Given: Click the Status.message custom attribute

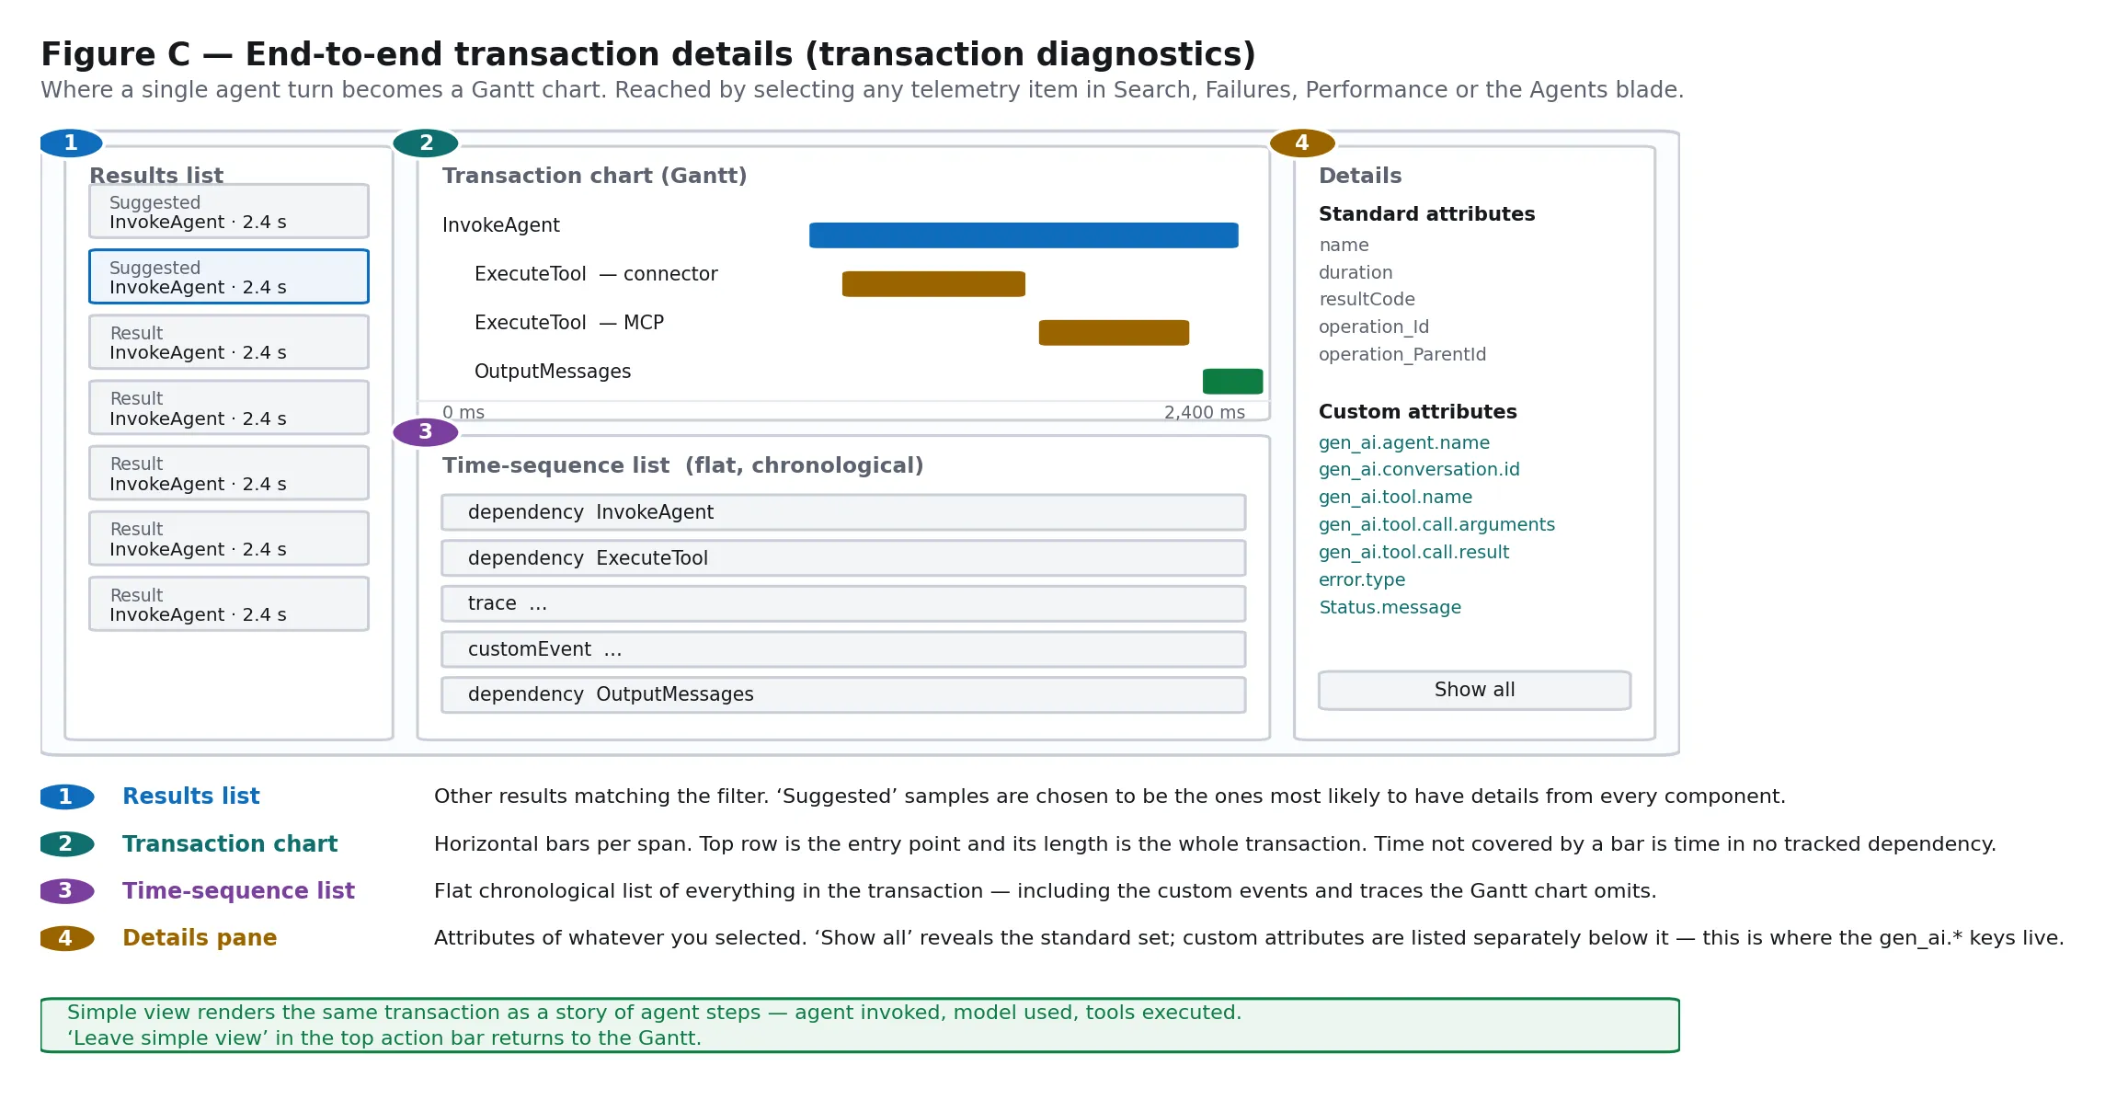Looking at the screenshot, I should (x=1390, y=607).
